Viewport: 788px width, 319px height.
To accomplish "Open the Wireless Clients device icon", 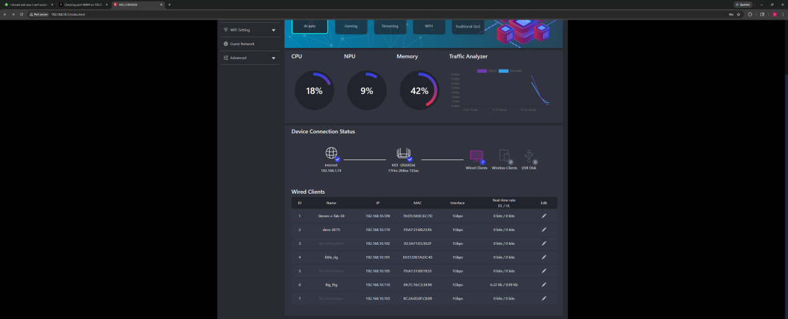I will (x=504, y=156).
